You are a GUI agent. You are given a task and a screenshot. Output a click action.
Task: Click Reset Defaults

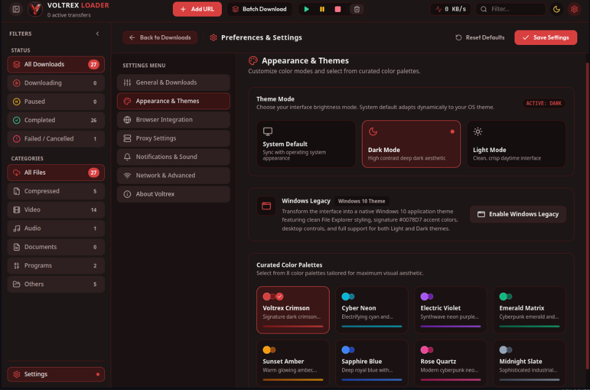(480, 37)
